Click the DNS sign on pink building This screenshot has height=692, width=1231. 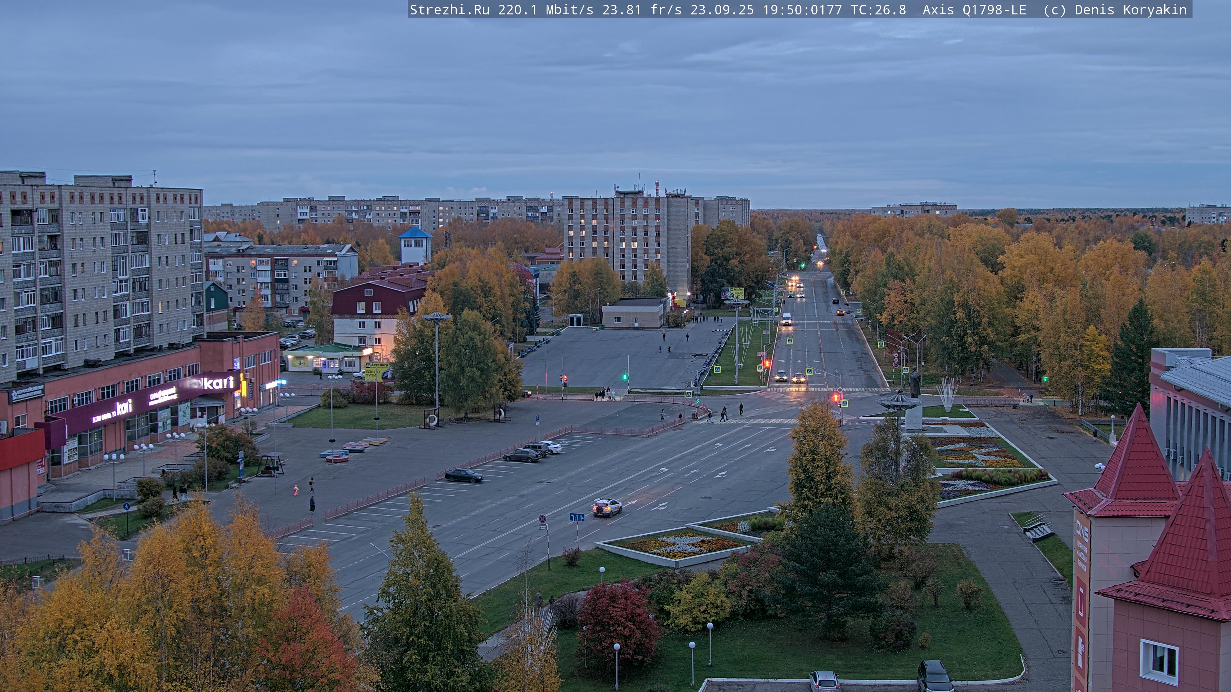pyautogui.click(x=1082, y=531)
